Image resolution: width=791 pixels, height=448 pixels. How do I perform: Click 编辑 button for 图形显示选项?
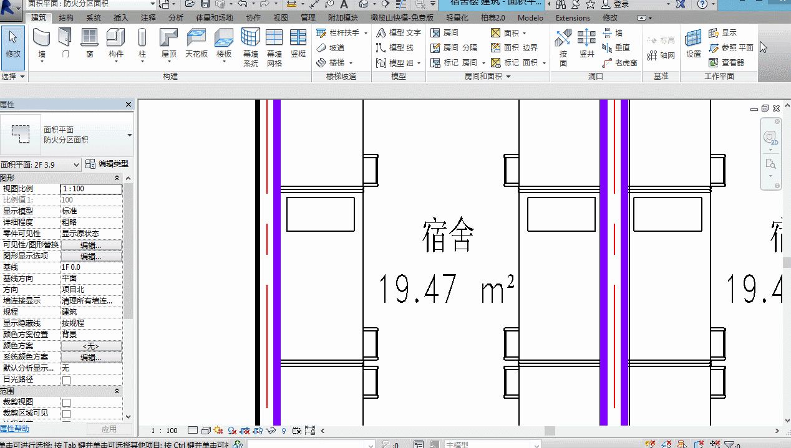tap(91, 257)
